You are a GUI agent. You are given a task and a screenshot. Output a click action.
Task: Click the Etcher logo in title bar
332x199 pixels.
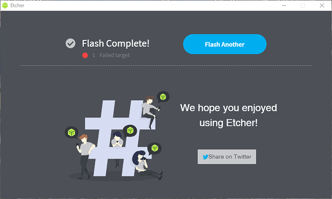pos(5,5)
